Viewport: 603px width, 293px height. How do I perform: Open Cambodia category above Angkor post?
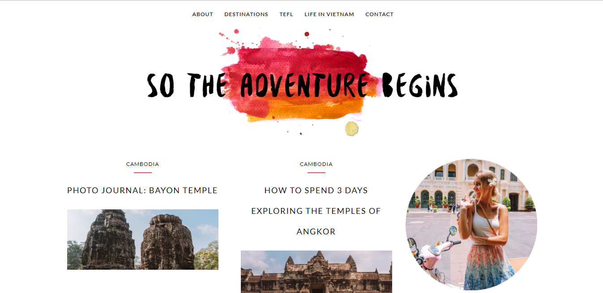click(316, 164)
